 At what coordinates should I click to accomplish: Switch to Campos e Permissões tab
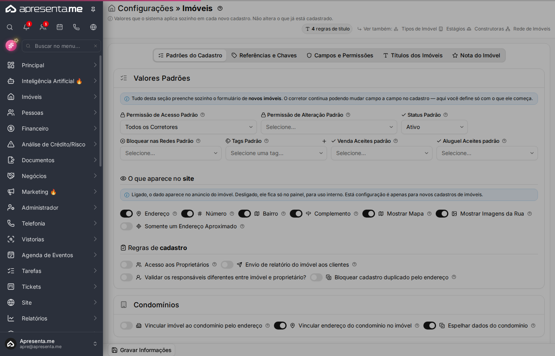[x=340, y=55]
